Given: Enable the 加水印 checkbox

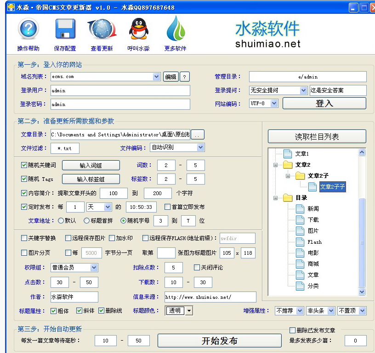Looking at the screenshot, I should (112, 238).
